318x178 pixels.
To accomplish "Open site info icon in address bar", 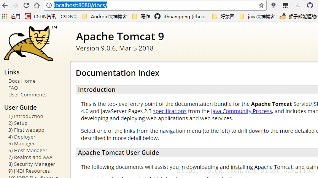I will [x=49, y=5].
